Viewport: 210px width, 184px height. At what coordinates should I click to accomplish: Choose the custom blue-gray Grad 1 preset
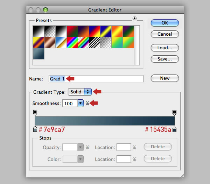(39, 54)
